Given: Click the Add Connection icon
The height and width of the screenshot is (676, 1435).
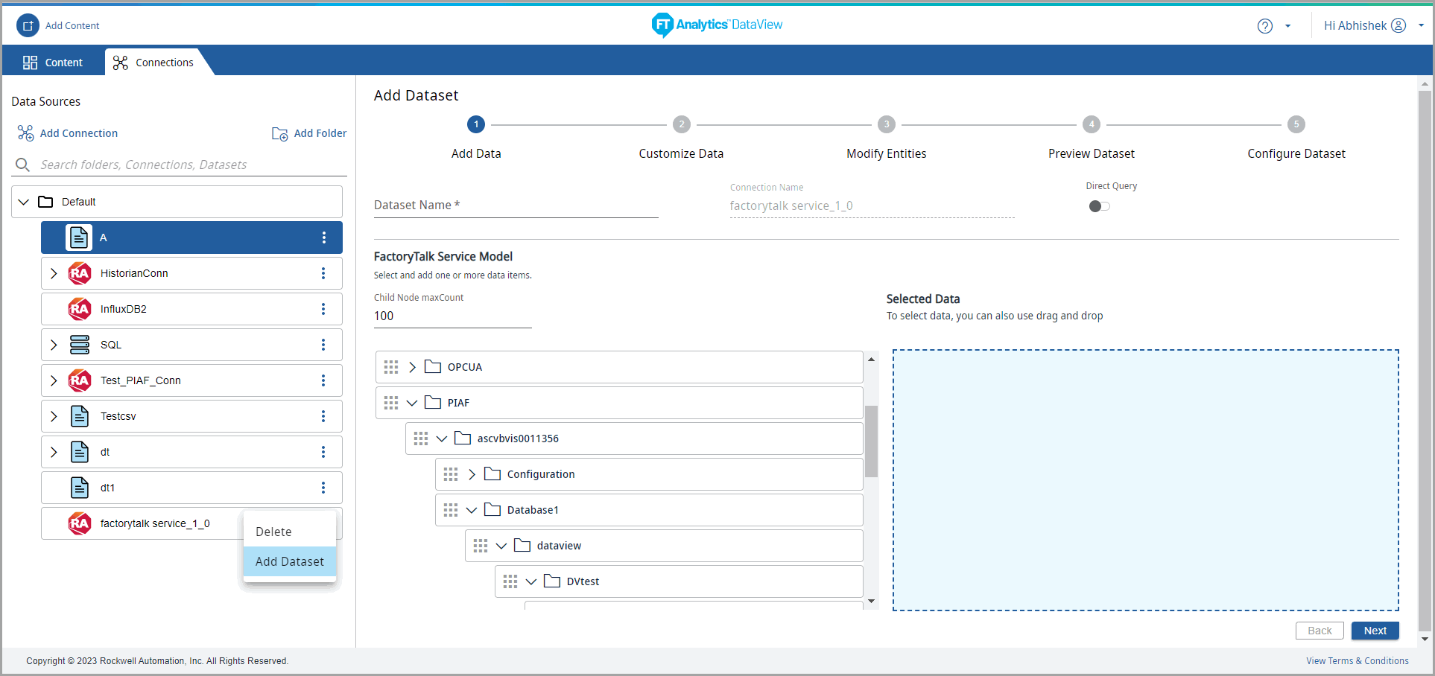Looking at the screenshot, I should tap(25, 133).
